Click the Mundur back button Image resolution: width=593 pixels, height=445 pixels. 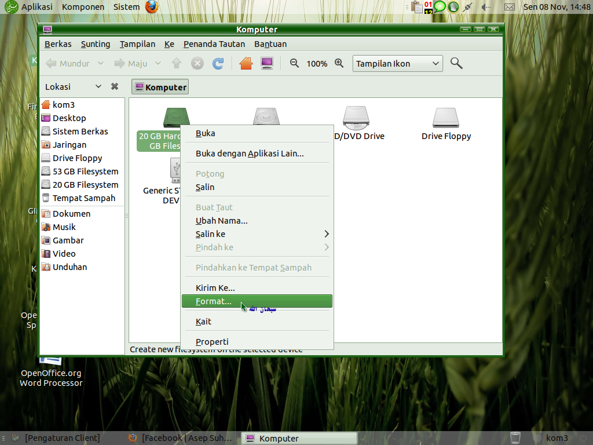click(x=68, y=63)
